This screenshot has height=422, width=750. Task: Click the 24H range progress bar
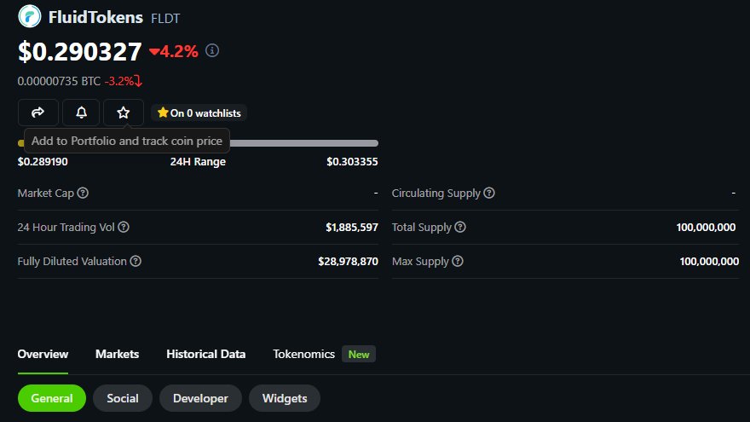[198, 143]
